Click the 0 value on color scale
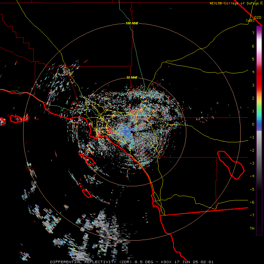The image size is (264, 264). tap(253, 124)
